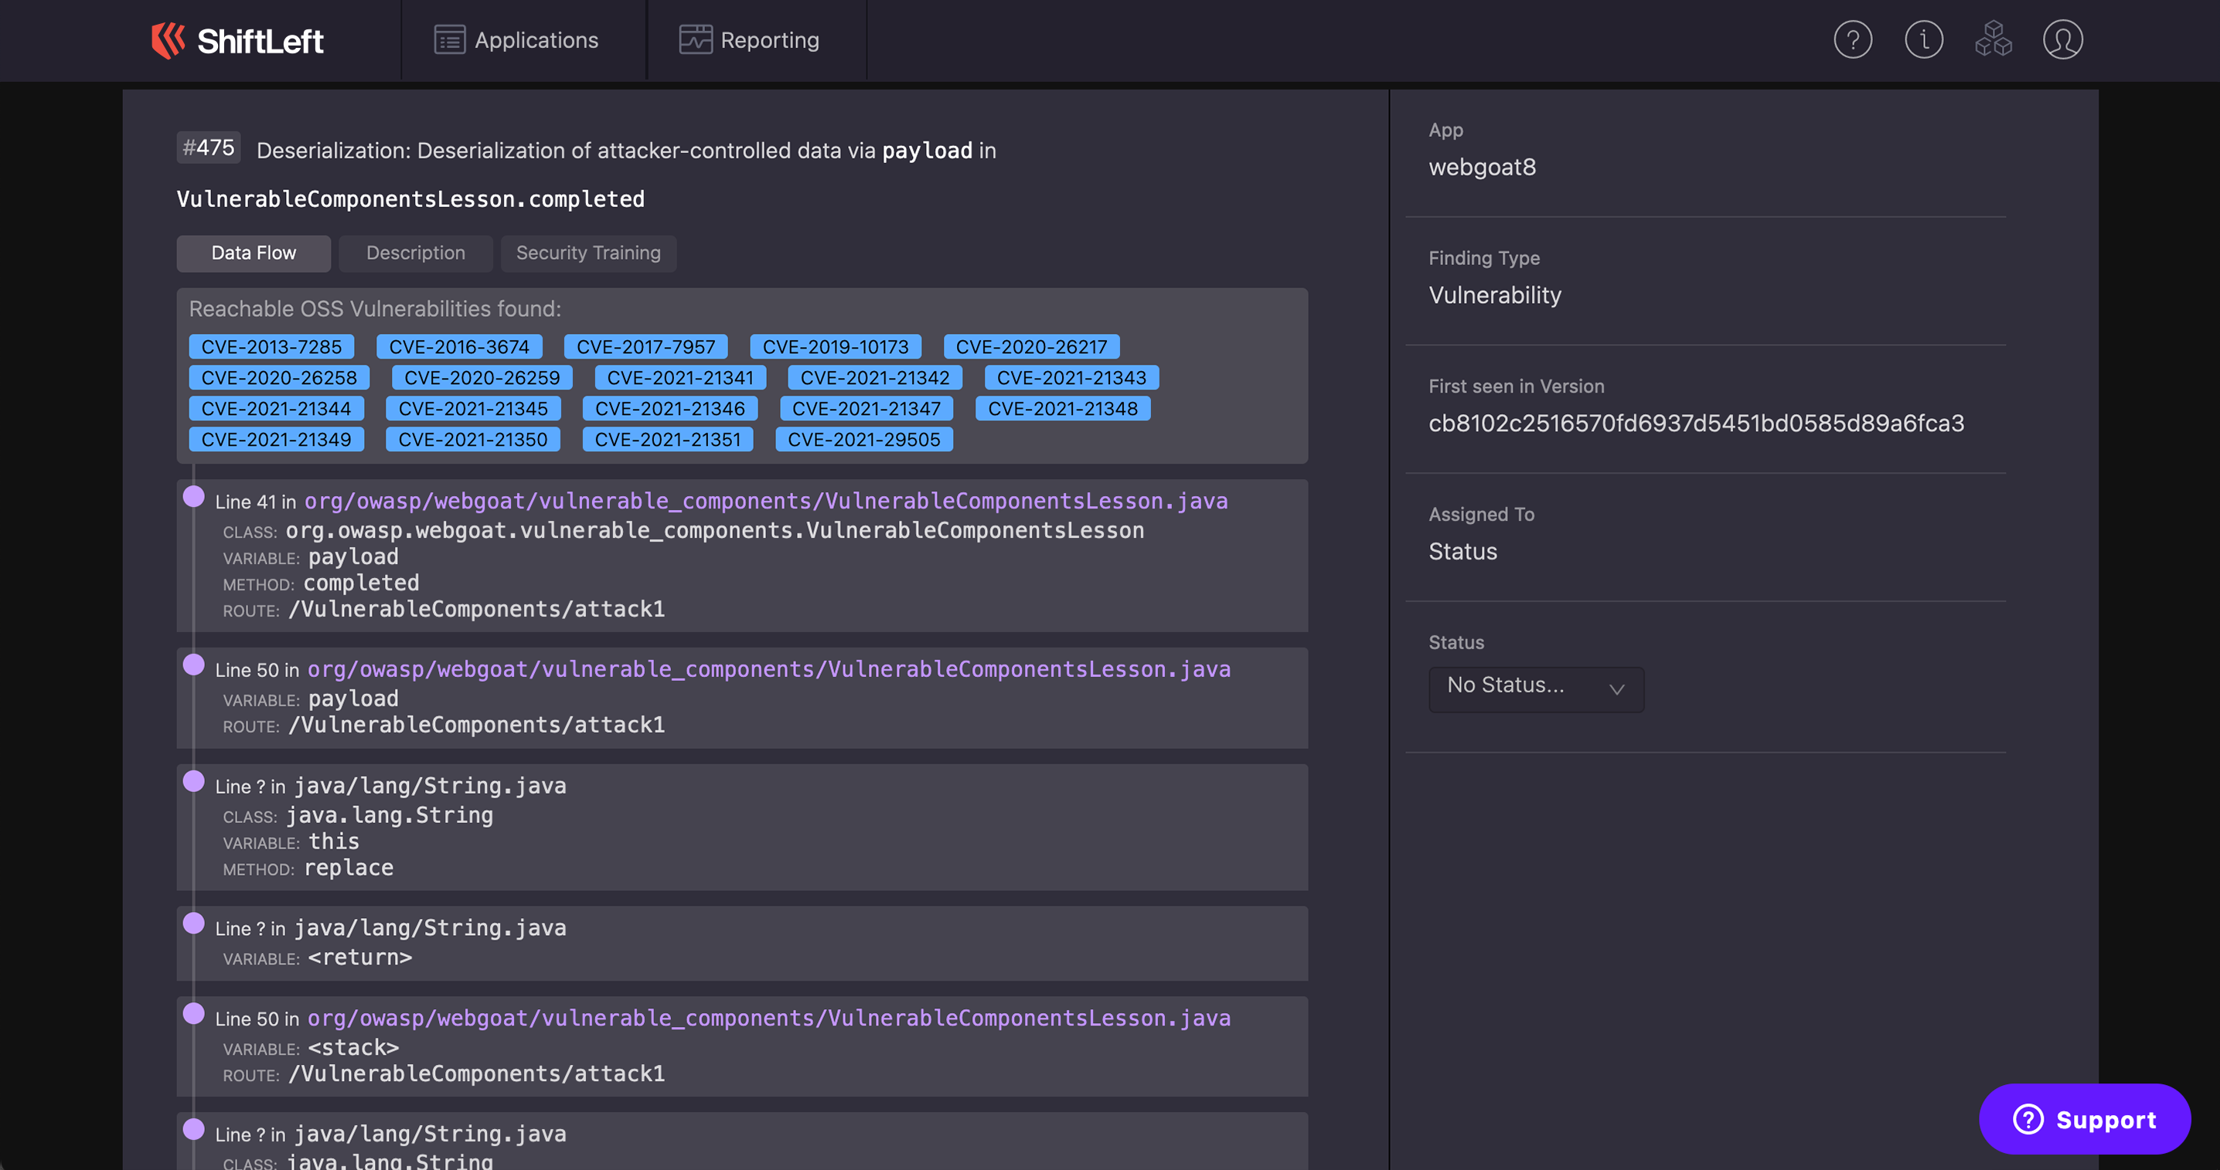Select the Data Flow tab
The image size is (2220, 1170).
pos(254,253)
